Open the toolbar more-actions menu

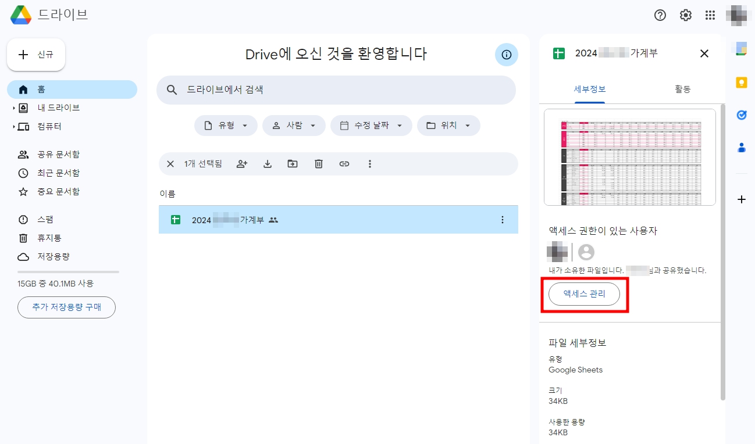point(370,164)
